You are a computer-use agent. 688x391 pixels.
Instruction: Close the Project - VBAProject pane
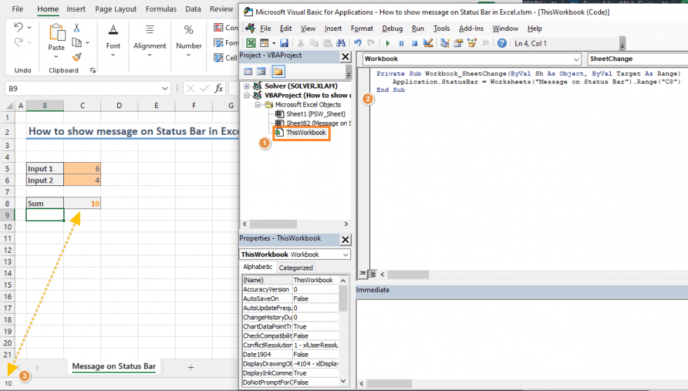pyautogui.click(x=345, y=57)
